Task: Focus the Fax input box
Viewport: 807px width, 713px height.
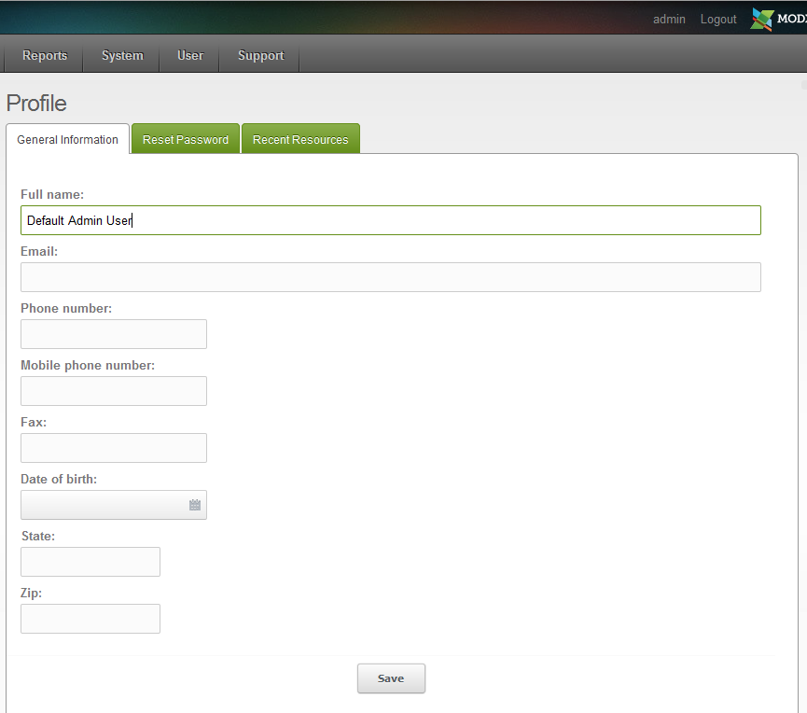Action: [x=114, y=448]
